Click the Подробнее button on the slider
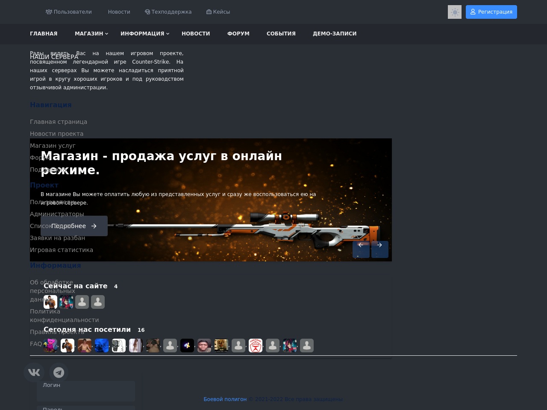The image size is (547, 410). coord(74,226)
